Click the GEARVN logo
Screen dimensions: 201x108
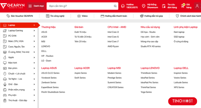[12, 6]
